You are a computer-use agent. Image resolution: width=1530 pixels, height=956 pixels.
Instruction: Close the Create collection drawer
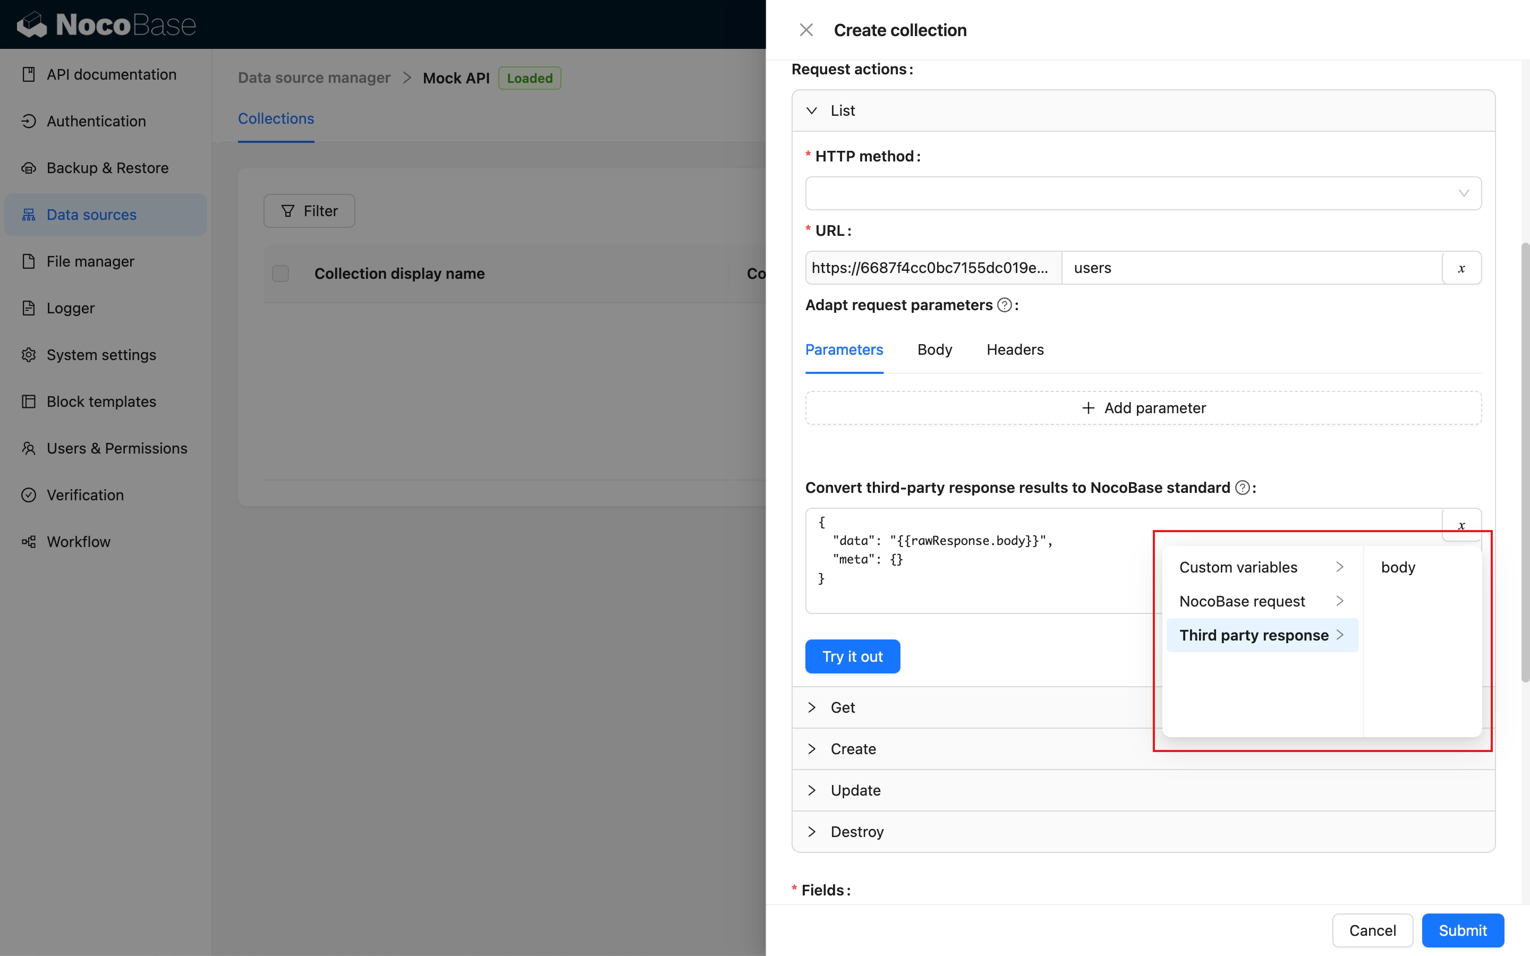tap(806, 30)
